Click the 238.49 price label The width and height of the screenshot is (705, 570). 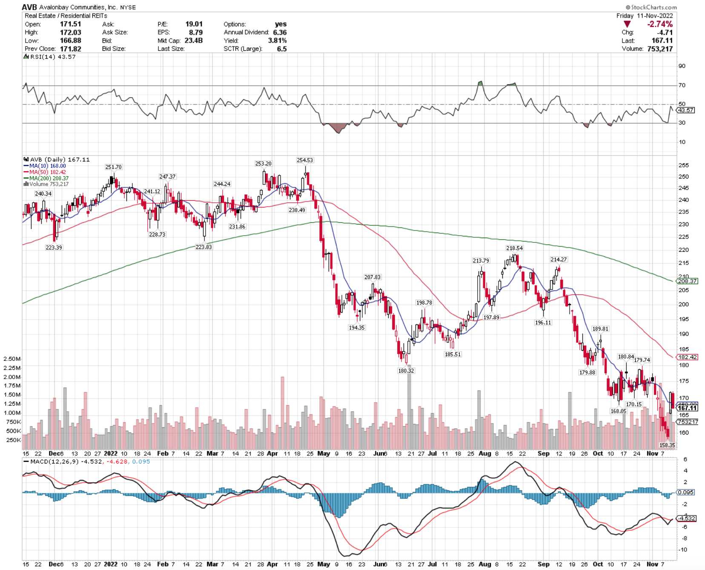pos(297,210)
